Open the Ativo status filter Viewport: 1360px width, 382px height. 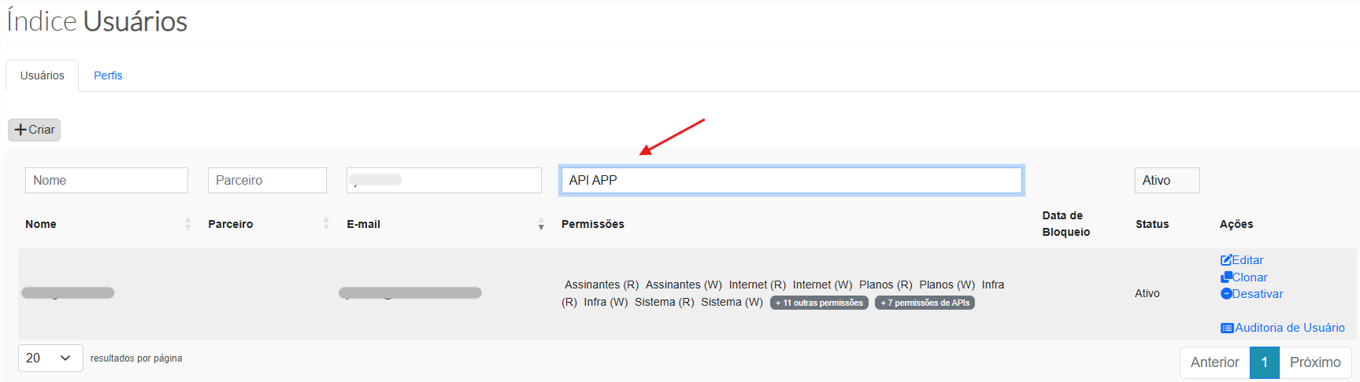tap(1166, 180)
